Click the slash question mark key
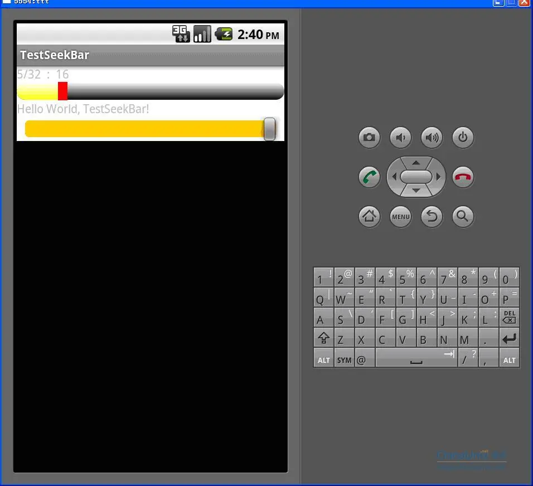 (468, 357)
